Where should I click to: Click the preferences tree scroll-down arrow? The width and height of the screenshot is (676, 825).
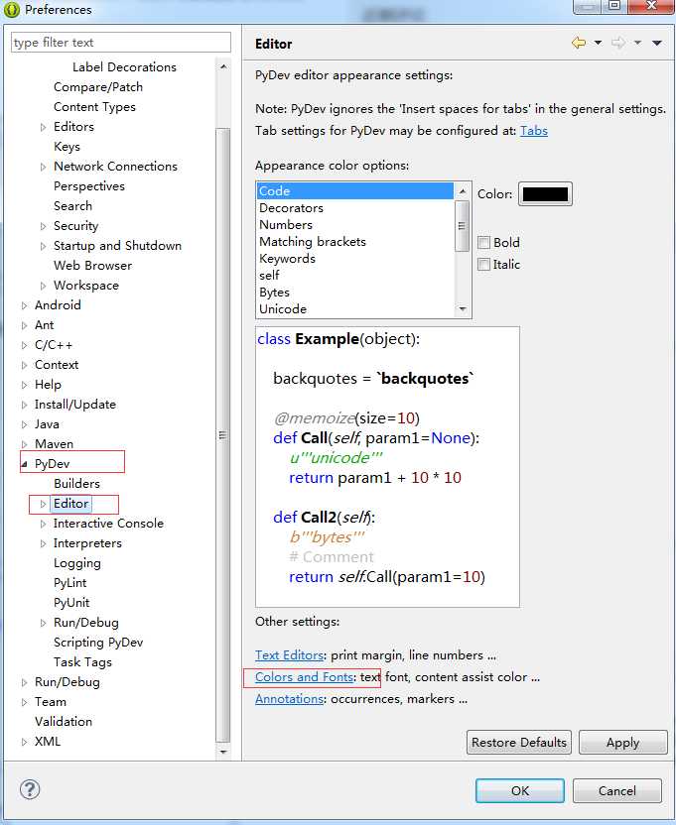[x=223, y=752]
